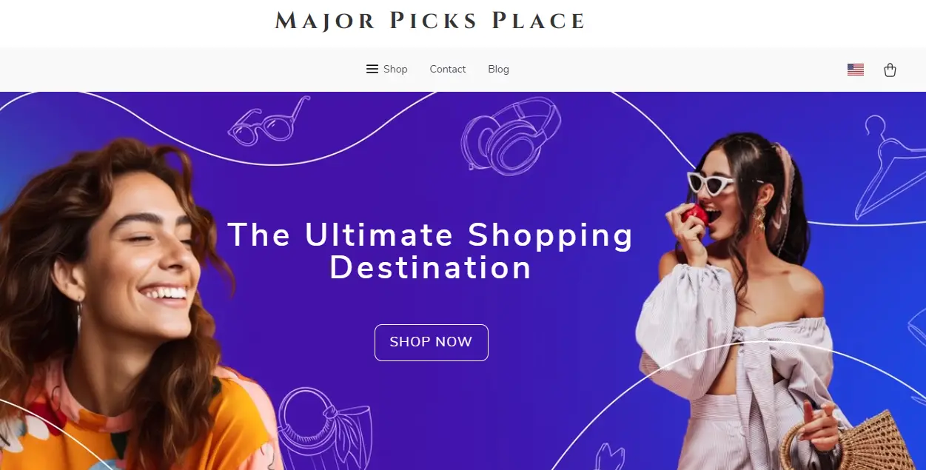Click the headphones outline illustration
926x470 pixels.
pyautogui.click(x=510, y=138)
